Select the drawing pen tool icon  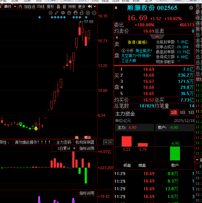(x=57, y=13)
